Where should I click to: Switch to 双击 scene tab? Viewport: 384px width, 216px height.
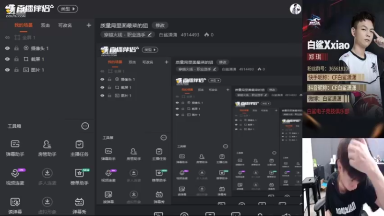tap(45, 25)
